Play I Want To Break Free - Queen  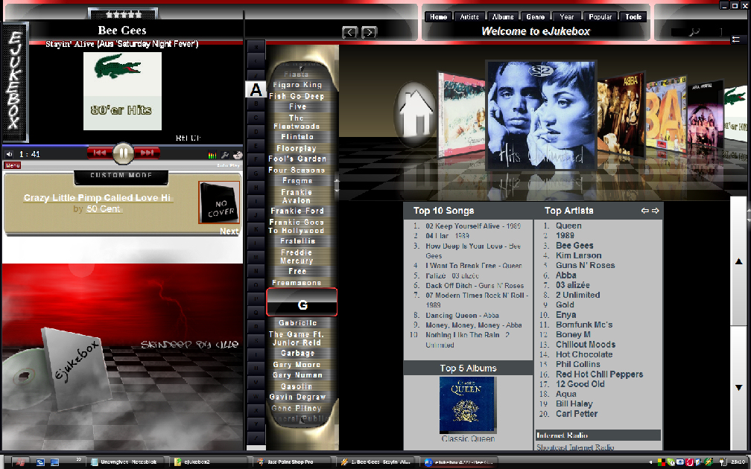(474, 265)
